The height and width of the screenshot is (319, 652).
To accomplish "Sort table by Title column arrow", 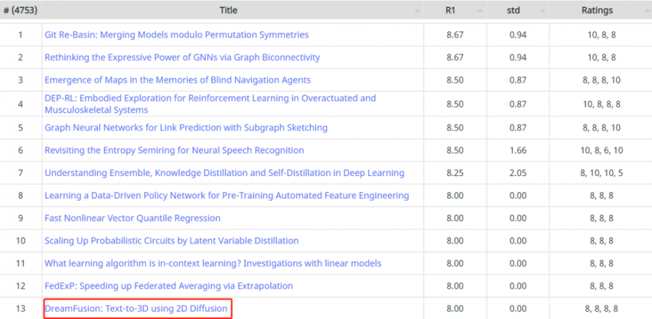I will (417, 10).
